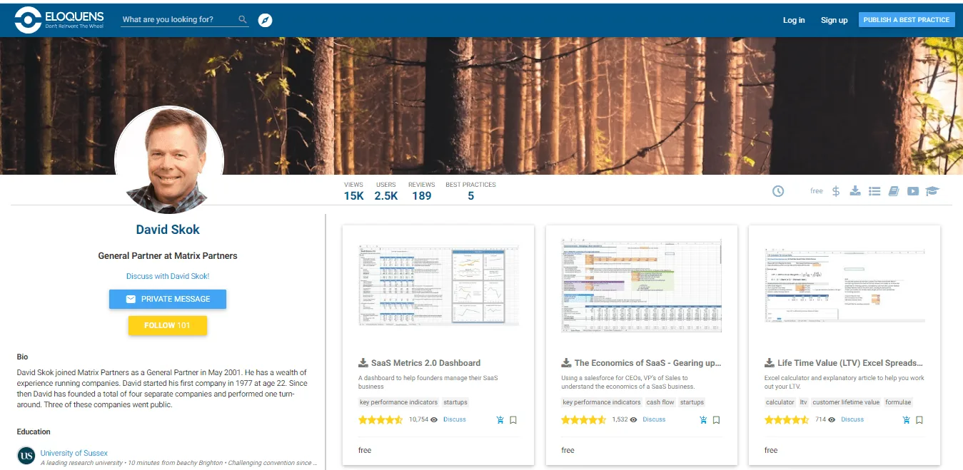
Task: Select the 'customer lifetime value' tag
Action: [x=846, y=402]
